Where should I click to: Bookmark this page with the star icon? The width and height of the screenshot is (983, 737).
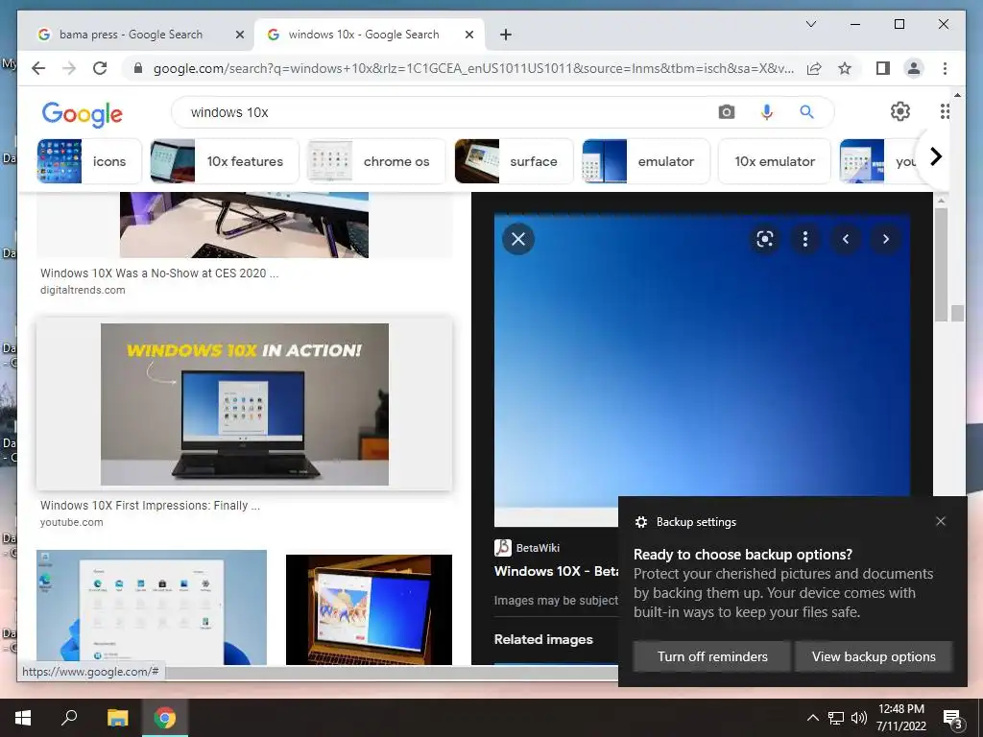[x=845, y=68]
